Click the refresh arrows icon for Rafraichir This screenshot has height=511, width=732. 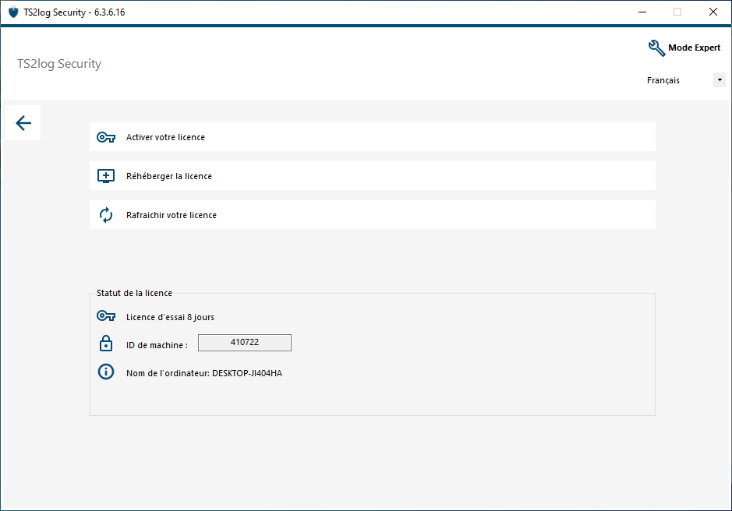tap(106, 215)
